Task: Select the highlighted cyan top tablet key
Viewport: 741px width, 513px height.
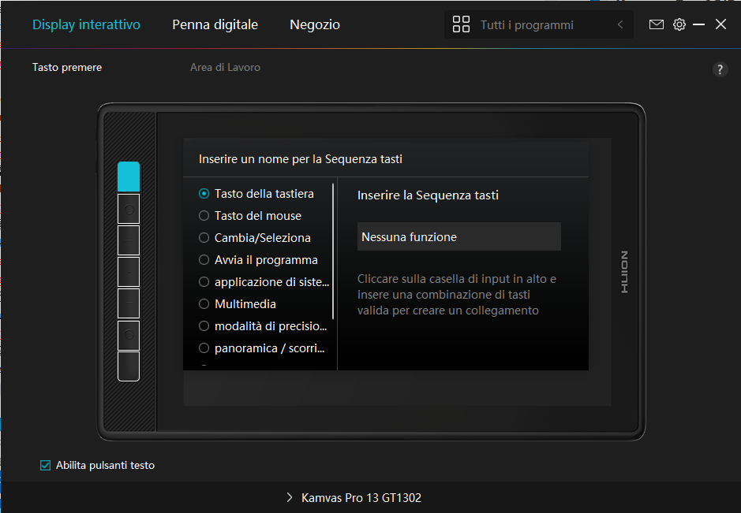Action: 129,177
